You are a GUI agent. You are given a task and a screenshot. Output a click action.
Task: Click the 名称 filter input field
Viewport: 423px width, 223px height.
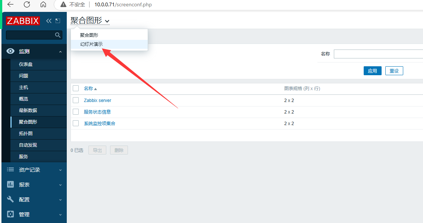(x=378, y=54)
